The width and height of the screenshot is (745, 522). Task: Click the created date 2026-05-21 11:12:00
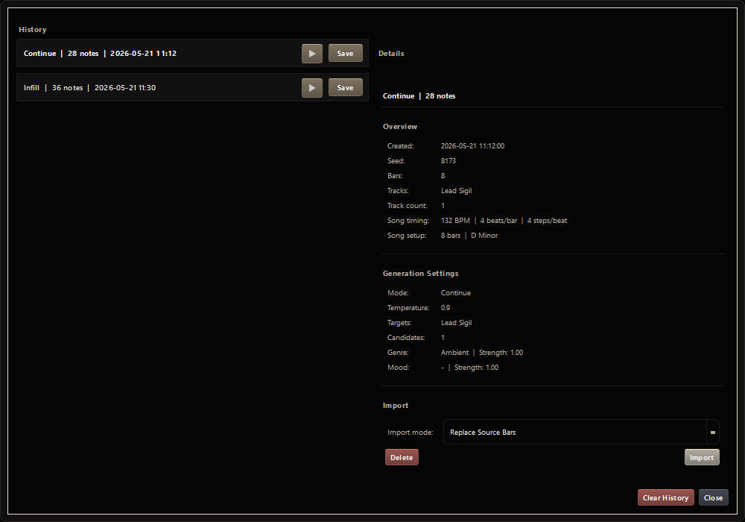(x=472, y=146)
